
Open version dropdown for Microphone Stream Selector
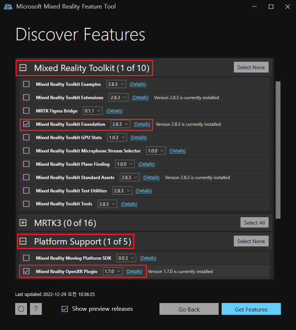(156, 151)
